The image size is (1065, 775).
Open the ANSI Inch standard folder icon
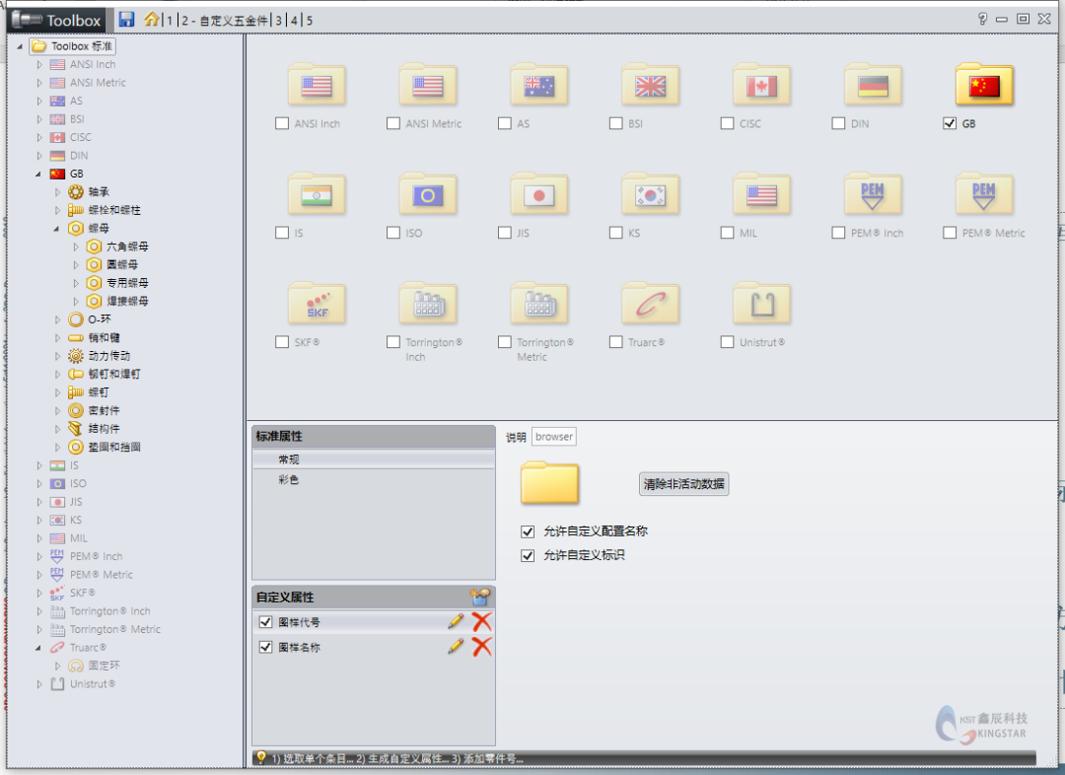point(317,85)
